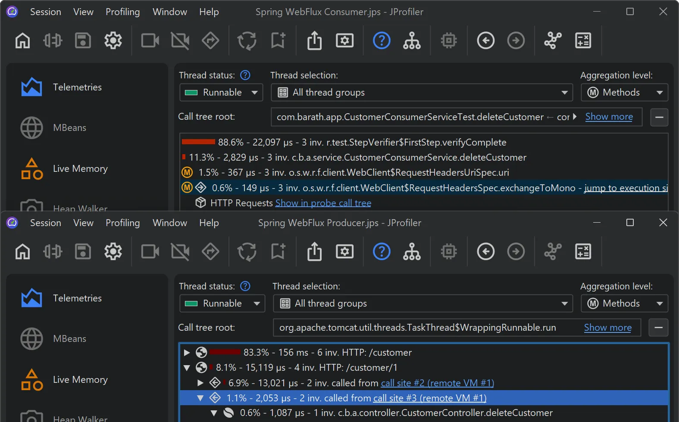This screenshot has width=679, height=422.
Task: Start recording camera icon in Producer window
Action: click(x=150, y=251)
